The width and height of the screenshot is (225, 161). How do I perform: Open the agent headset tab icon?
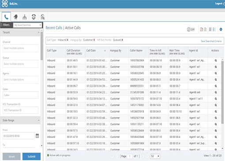click(x=34, y=17)
